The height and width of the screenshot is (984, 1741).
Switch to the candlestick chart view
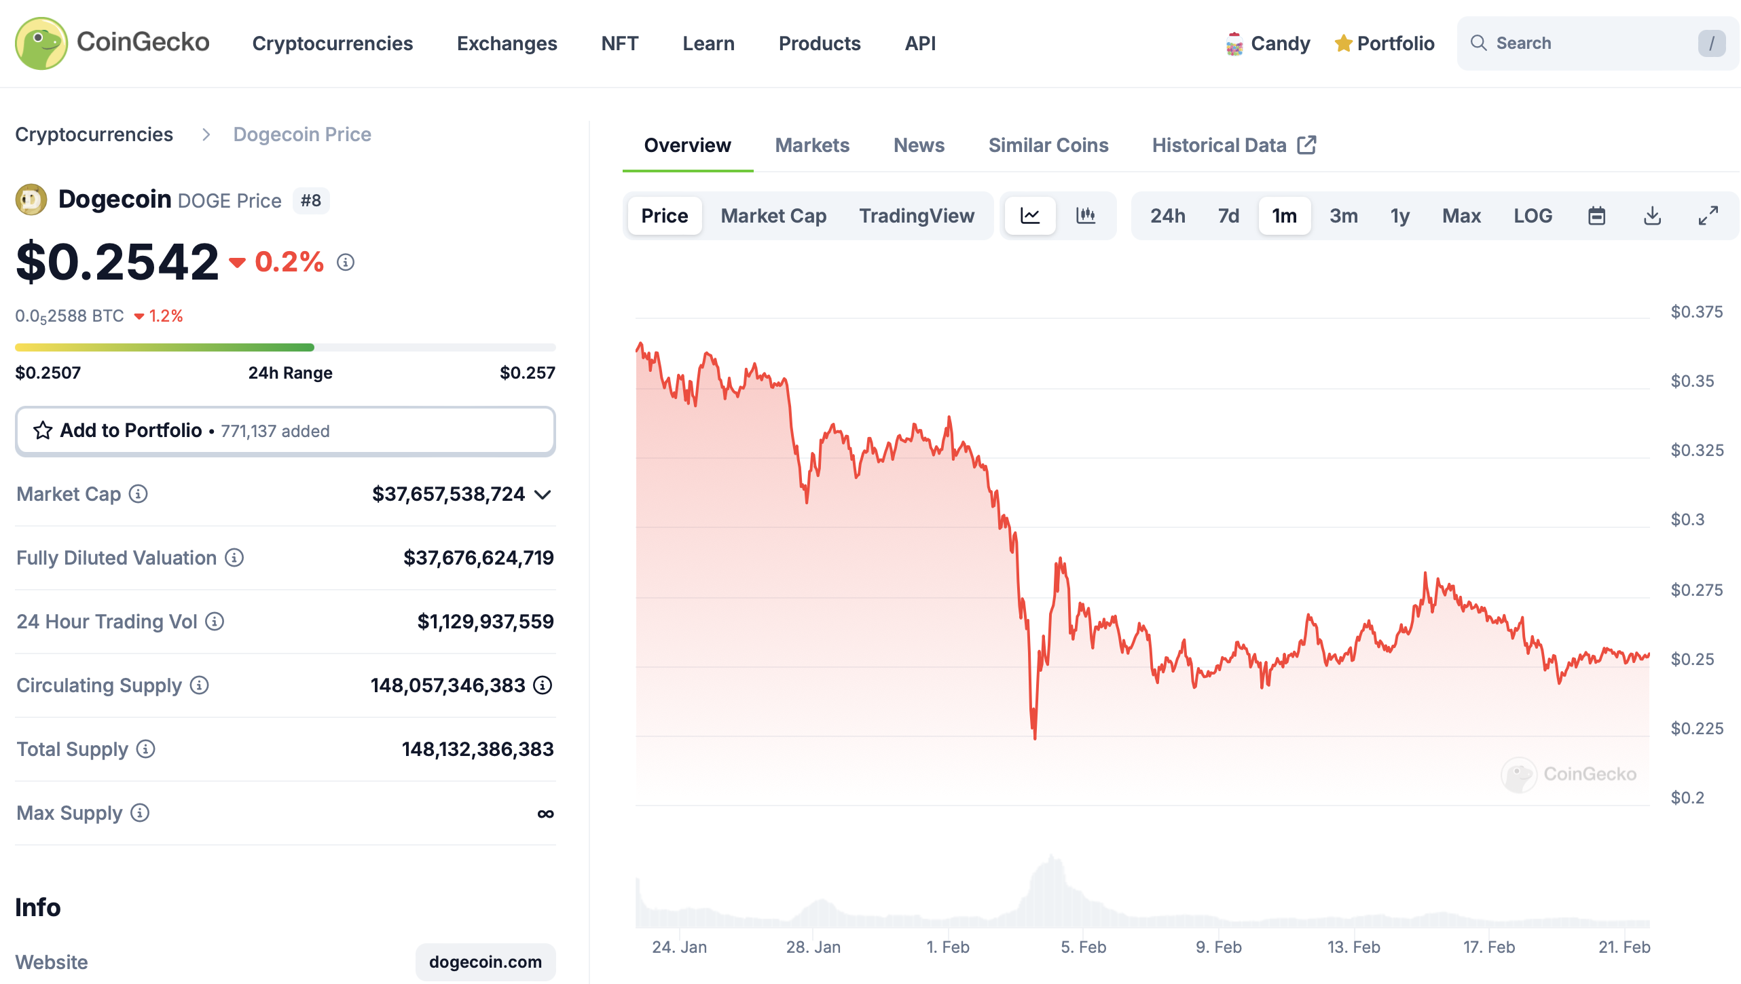1084,215
